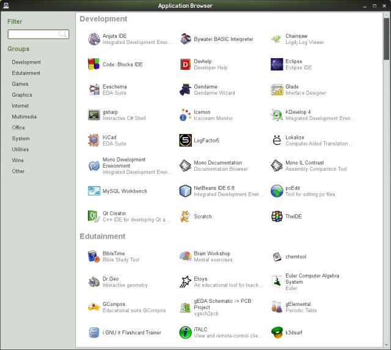Click gEDA Schematic to PCB icon
The width and height of the screenshot is (391, 350).
185,307
